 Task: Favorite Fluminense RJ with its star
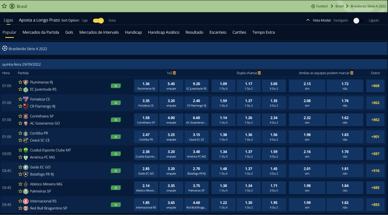click(20, 82)
